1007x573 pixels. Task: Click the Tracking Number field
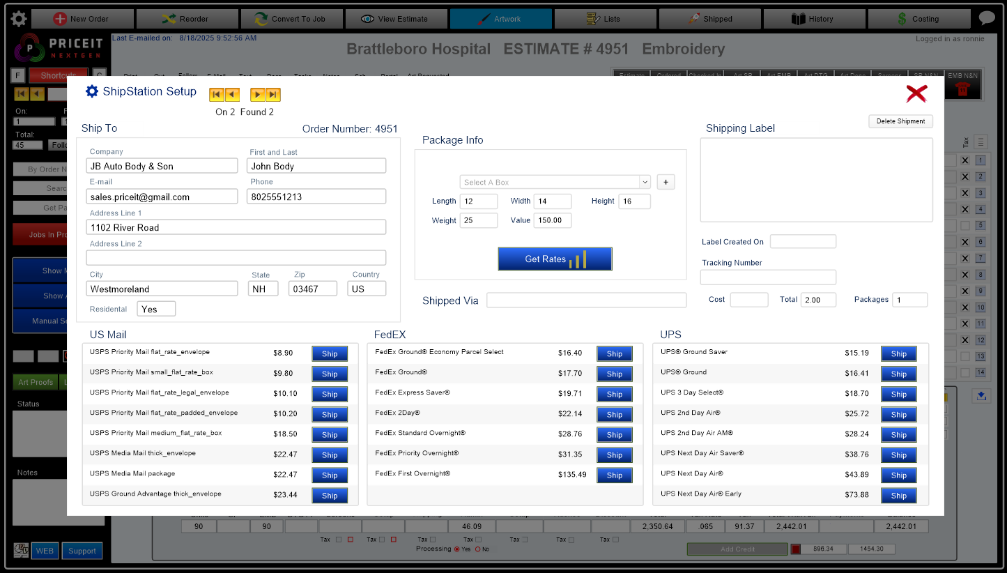tap(768, 277)
